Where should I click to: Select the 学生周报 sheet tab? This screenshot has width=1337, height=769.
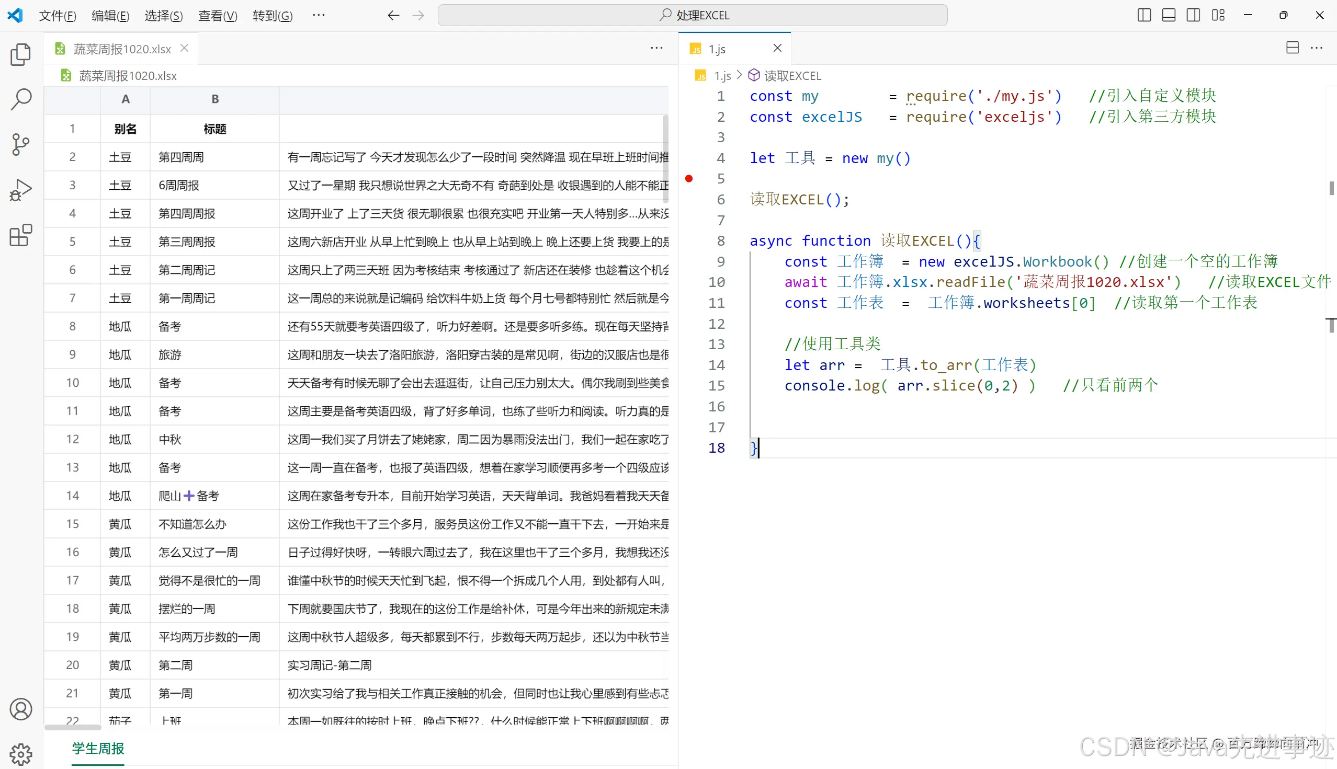(x=97, y=749)
